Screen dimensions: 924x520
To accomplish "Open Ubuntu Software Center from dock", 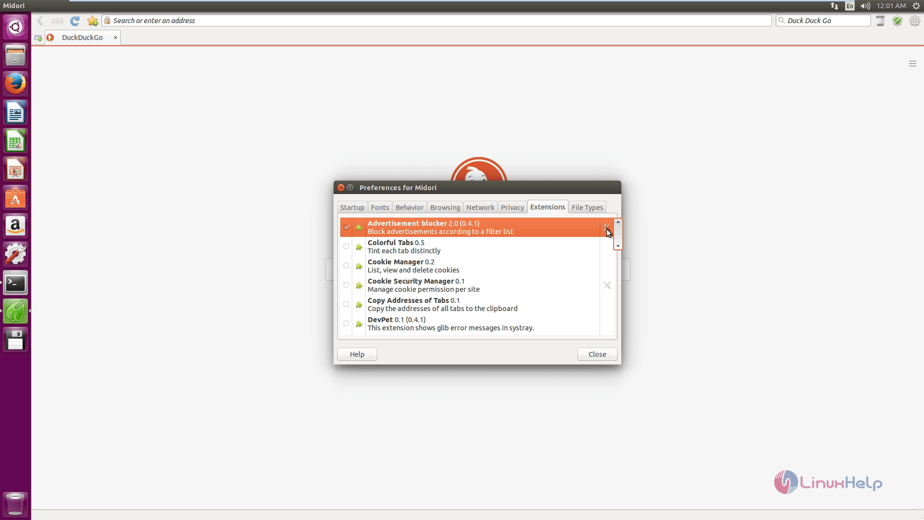I will tap(15, 198).
